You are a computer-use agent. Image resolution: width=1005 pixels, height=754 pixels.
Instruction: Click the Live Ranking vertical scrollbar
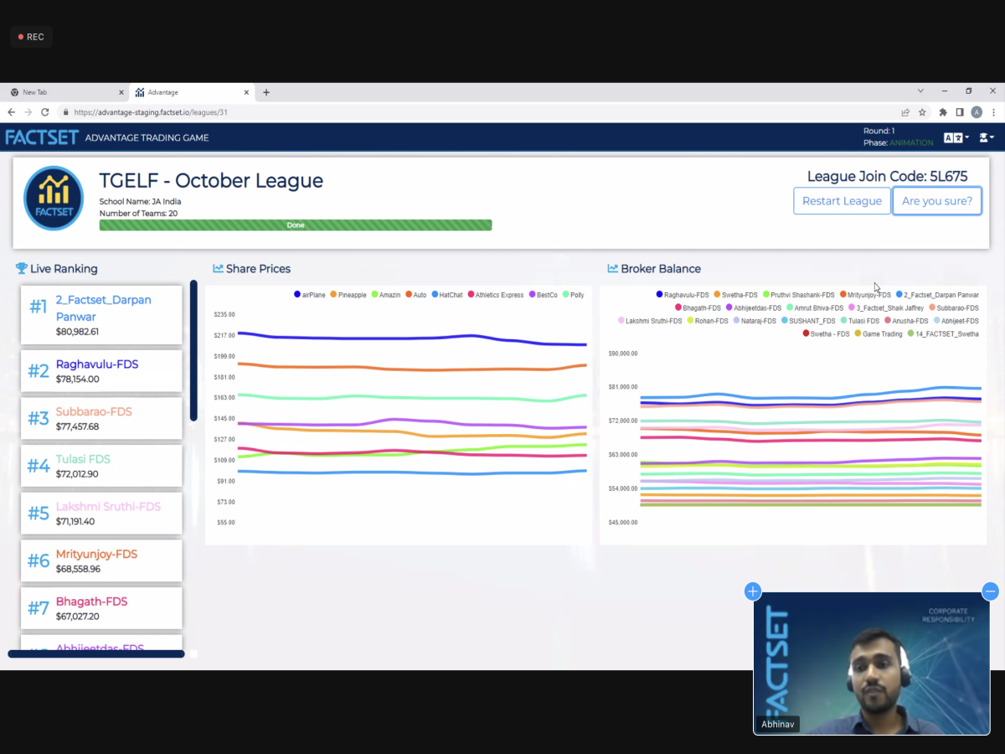(193, 350)
